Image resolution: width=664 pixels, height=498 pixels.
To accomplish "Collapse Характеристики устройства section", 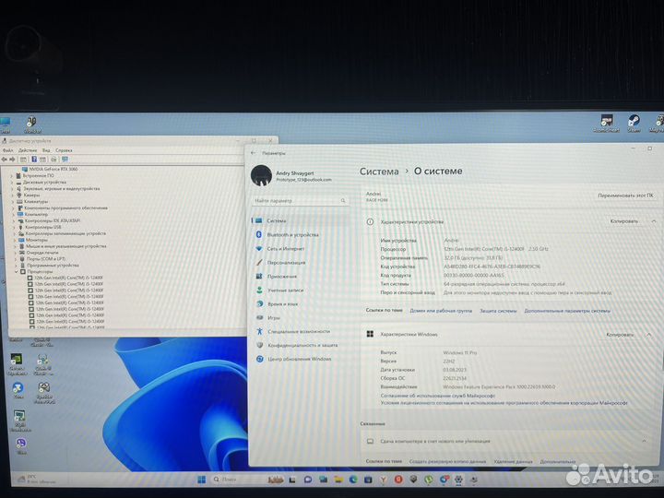I will [654, 221].
